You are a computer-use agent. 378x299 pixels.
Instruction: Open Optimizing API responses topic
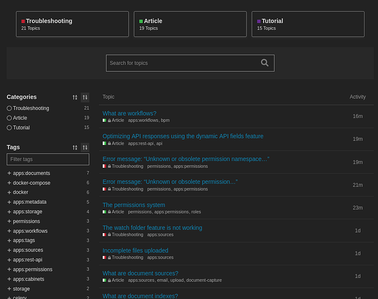tap(183, 136)
